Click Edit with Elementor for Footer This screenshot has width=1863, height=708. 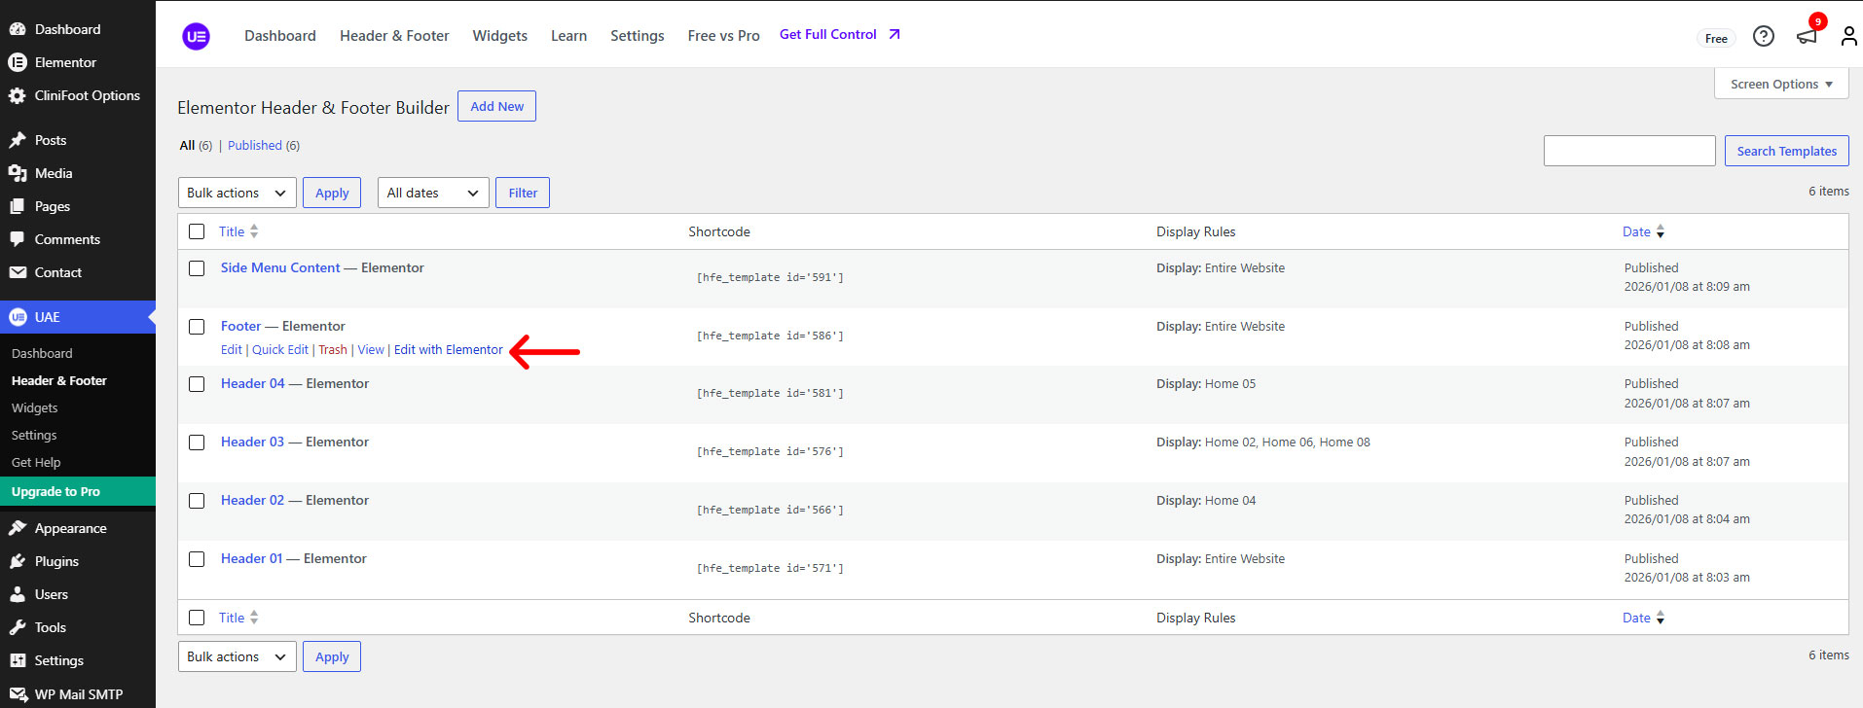[x=449, y=350]
